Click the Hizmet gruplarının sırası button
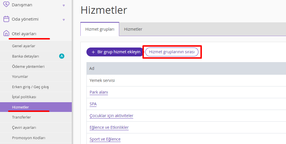Screen dimensions: 286x144 (x=172, y=52)
